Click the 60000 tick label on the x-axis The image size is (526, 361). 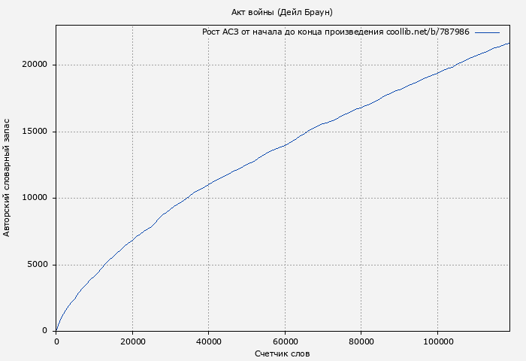[x=286, y=341]
